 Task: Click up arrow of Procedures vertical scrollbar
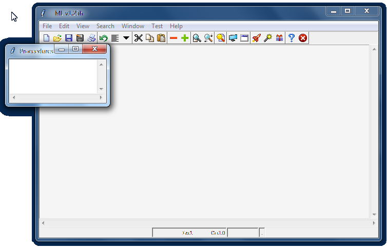[x=101, y=65]
